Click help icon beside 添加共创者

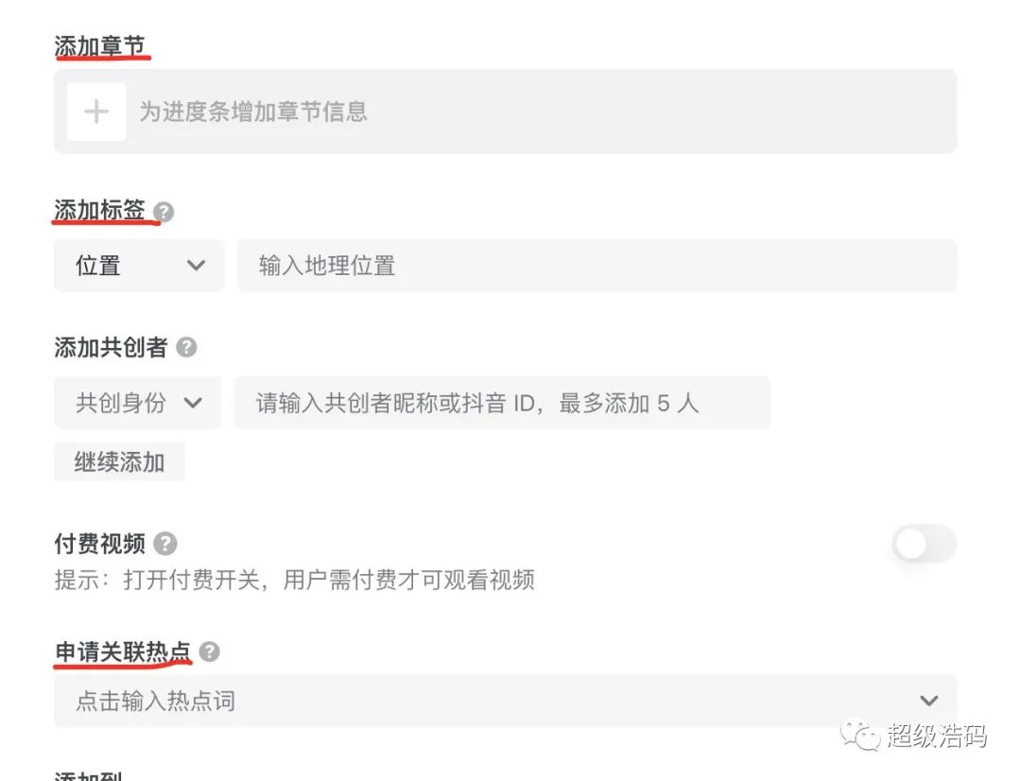click(x=187, y=348)
